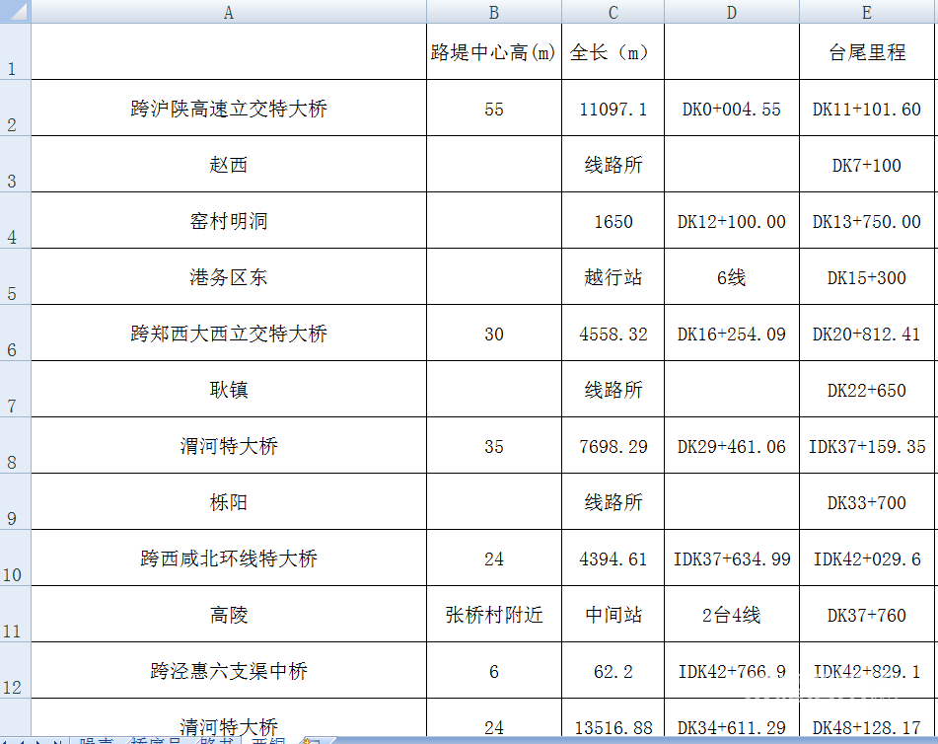The width and height of the screenshot is (938, 744).
Task: Click cell showing DK16+254.09
Action: tap(731, 334)
